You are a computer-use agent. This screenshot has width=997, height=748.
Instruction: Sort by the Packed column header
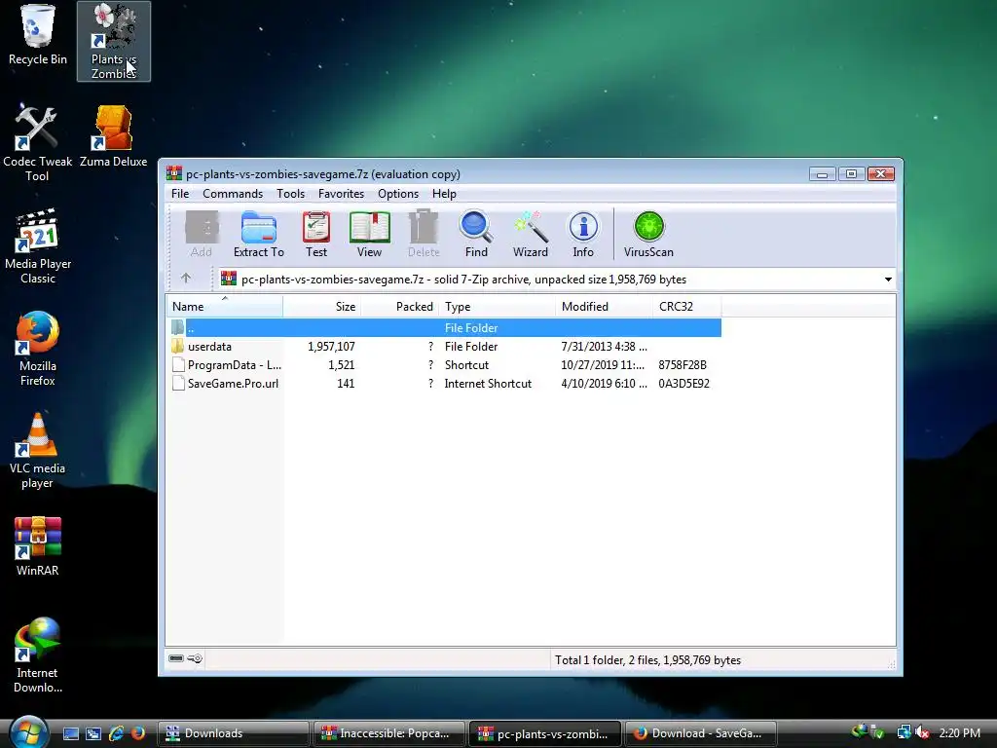(x=400, y=307)
